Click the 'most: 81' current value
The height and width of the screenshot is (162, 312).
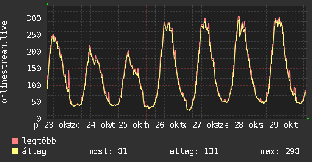click(108, 151)
